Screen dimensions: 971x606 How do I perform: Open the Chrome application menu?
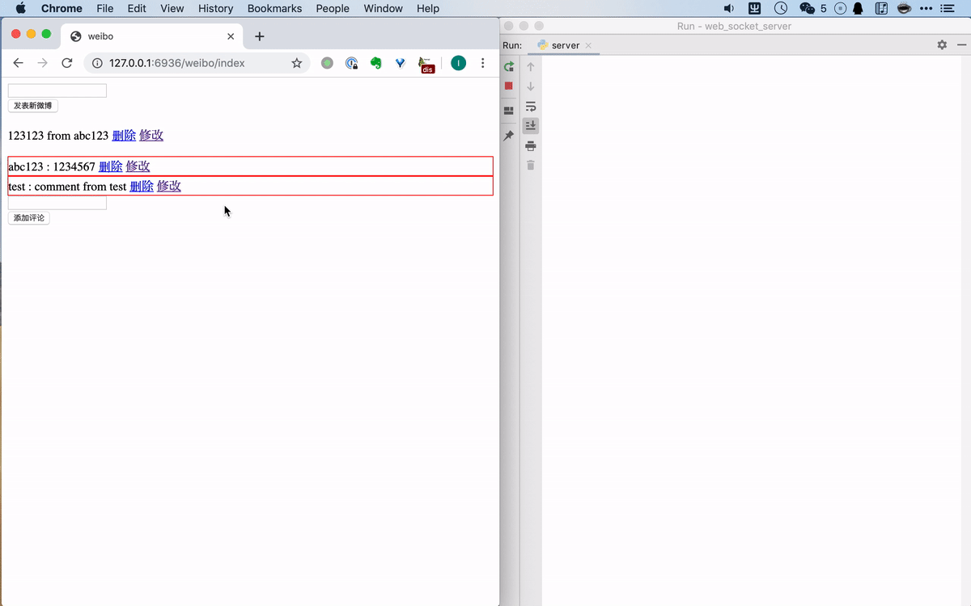tap(61, 9)
